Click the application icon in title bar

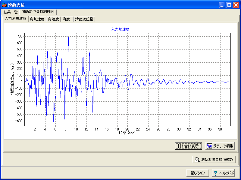(4, 5)
